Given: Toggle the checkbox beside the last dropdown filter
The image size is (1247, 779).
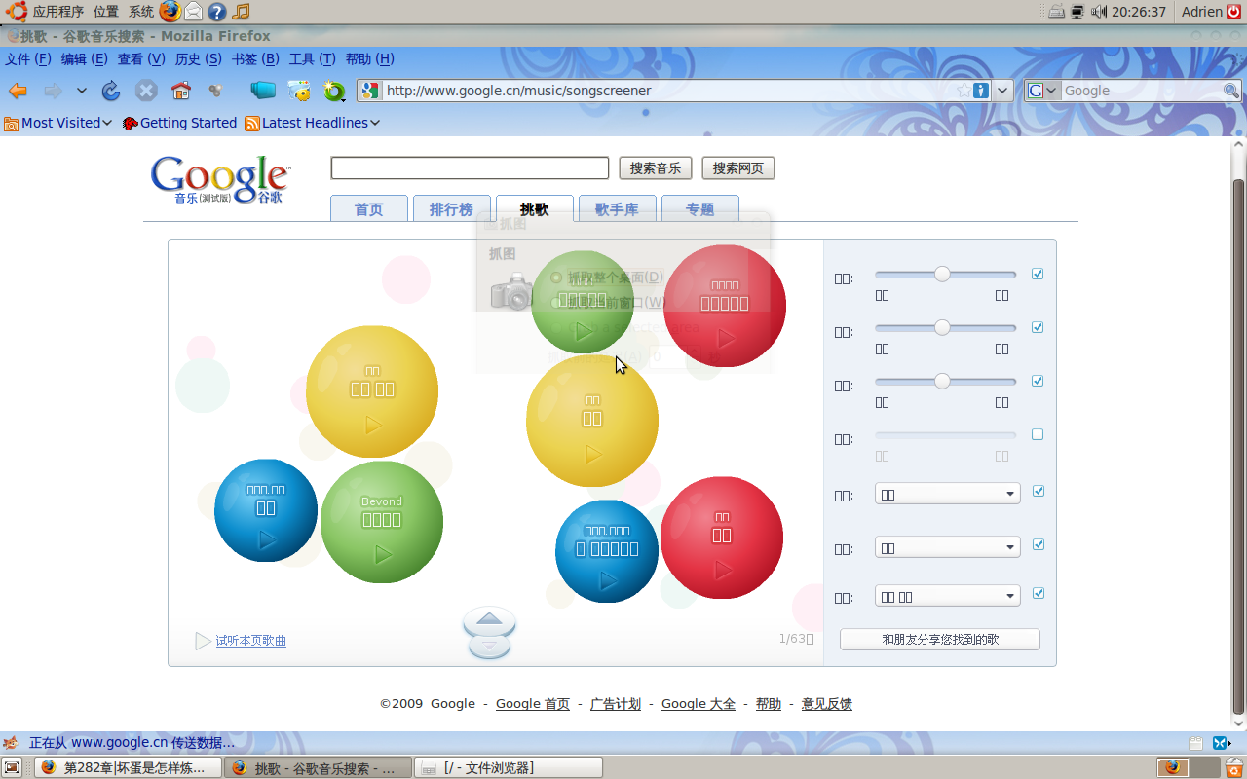Looking at the screenshot, I should [1038, 593].
